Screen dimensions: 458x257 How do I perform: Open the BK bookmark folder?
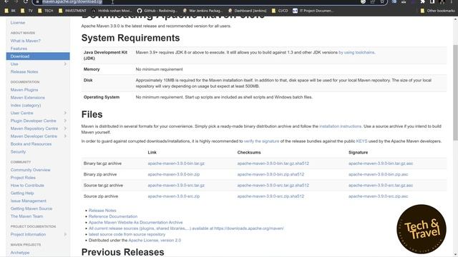[x=10, y=11]
